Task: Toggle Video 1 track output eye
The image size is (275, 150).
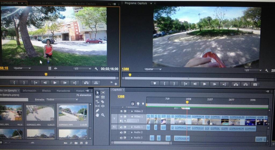Action: (121, 116)
